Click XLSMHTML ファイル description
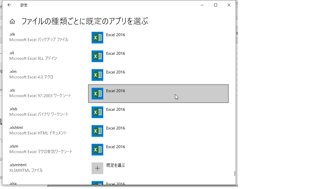 coord(26,170)
